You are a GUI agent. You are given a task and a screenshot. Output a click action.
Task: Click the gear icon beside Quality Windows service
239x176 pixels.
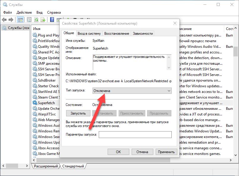tap(35, 47)
